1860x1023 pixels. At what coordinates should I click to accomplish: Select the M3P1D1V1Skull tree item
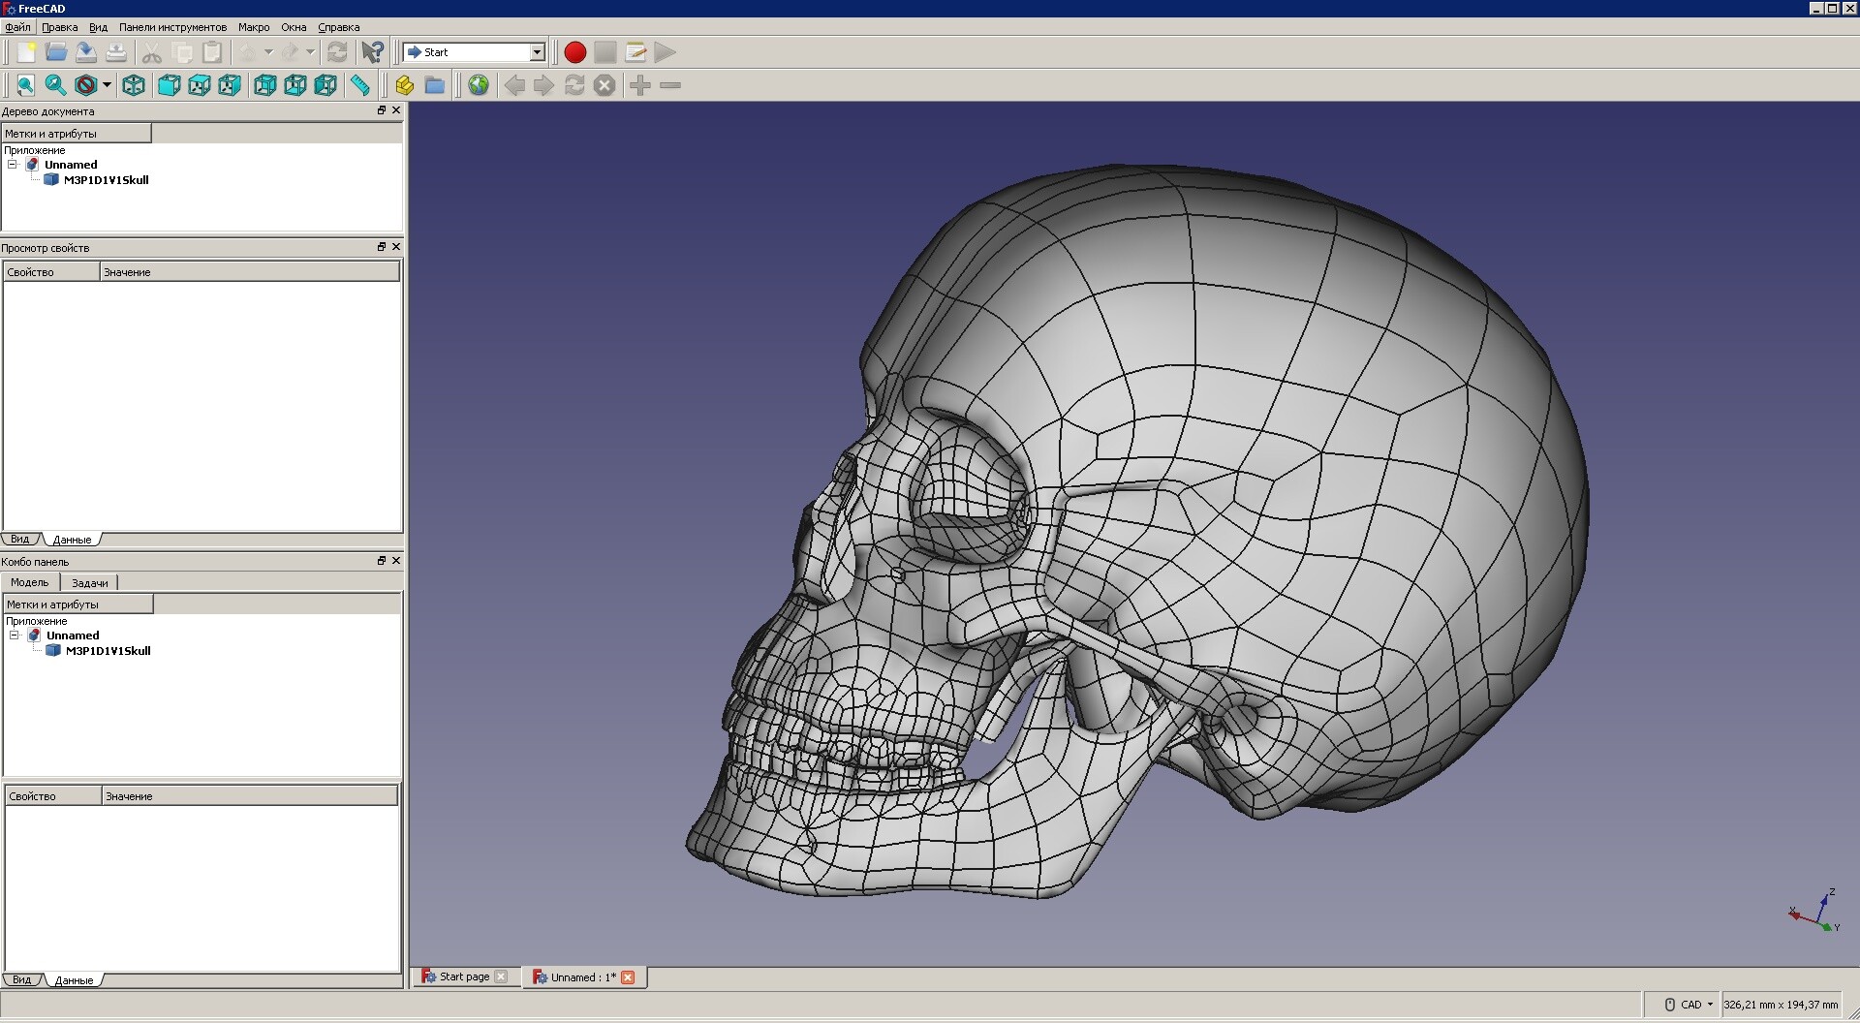(x=107, y=179)
